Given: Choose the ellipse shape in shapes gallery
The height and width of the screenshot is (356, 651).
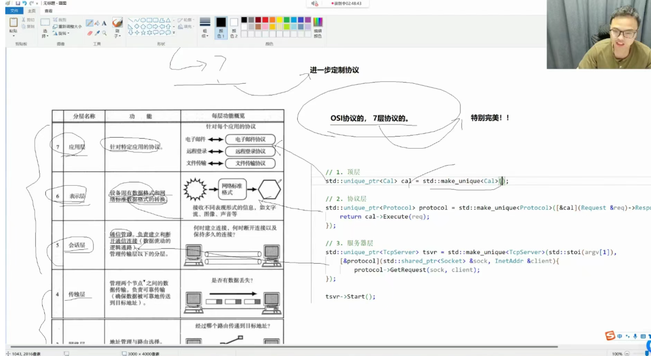Looking at the screenshot, I should tap(143, 20).
